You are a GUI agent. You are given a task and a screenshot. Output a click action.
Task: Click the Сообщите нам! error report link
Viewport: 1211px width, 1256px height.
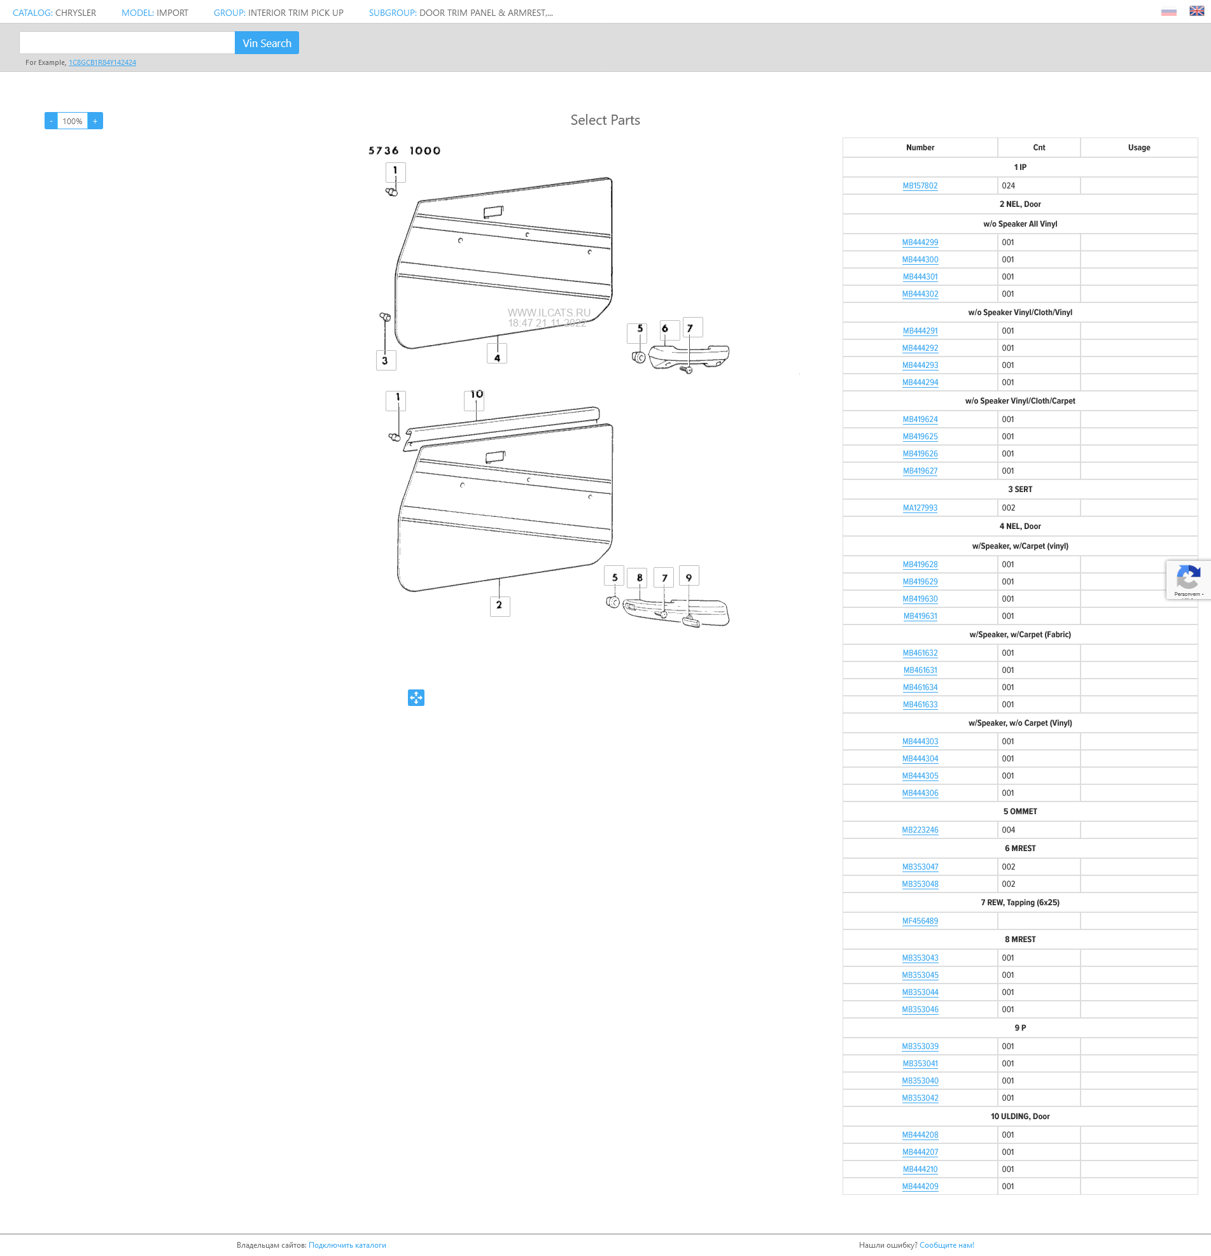[946, 1245]
